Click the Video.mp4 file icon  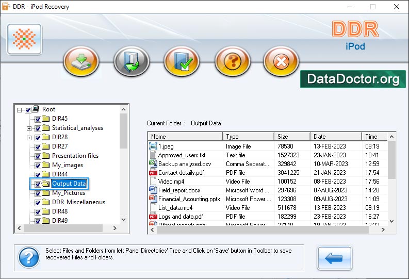point(153,181)
